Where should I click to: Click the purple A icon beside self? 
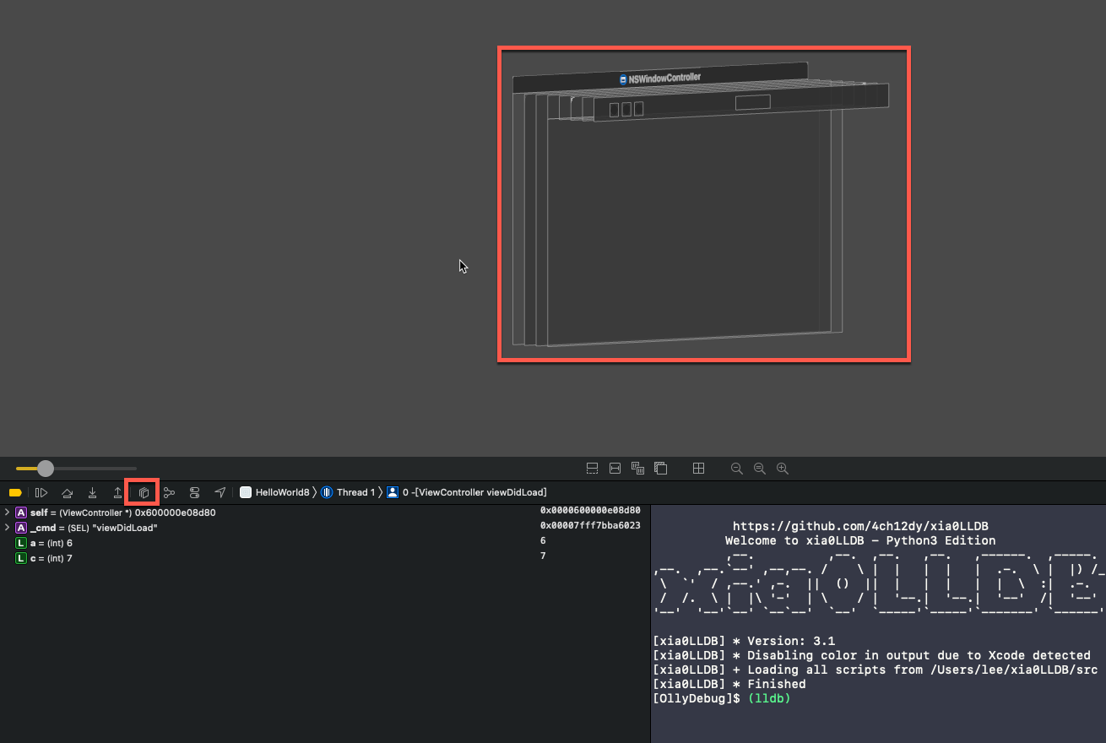click(21, 513)
